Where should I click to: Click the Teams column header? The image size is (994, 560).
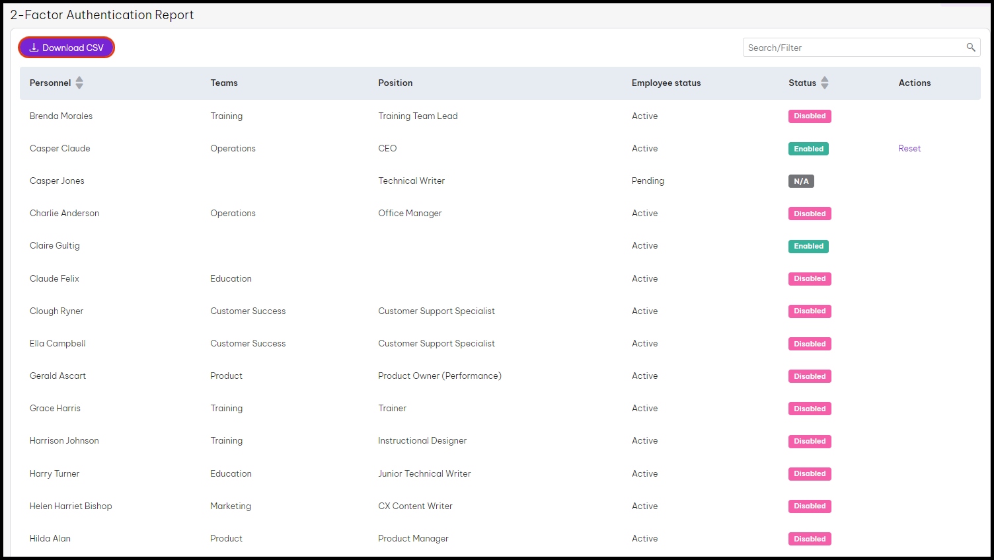pyautogui.click(x=224, y=83)
